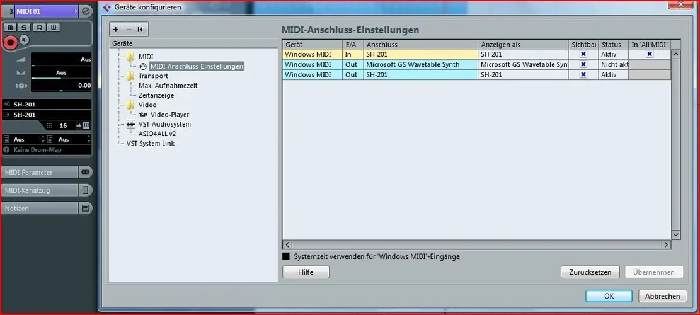
Task: Toggle Sichtbar checkbox for SH-201 In row
Action: (x=583, y=54)
